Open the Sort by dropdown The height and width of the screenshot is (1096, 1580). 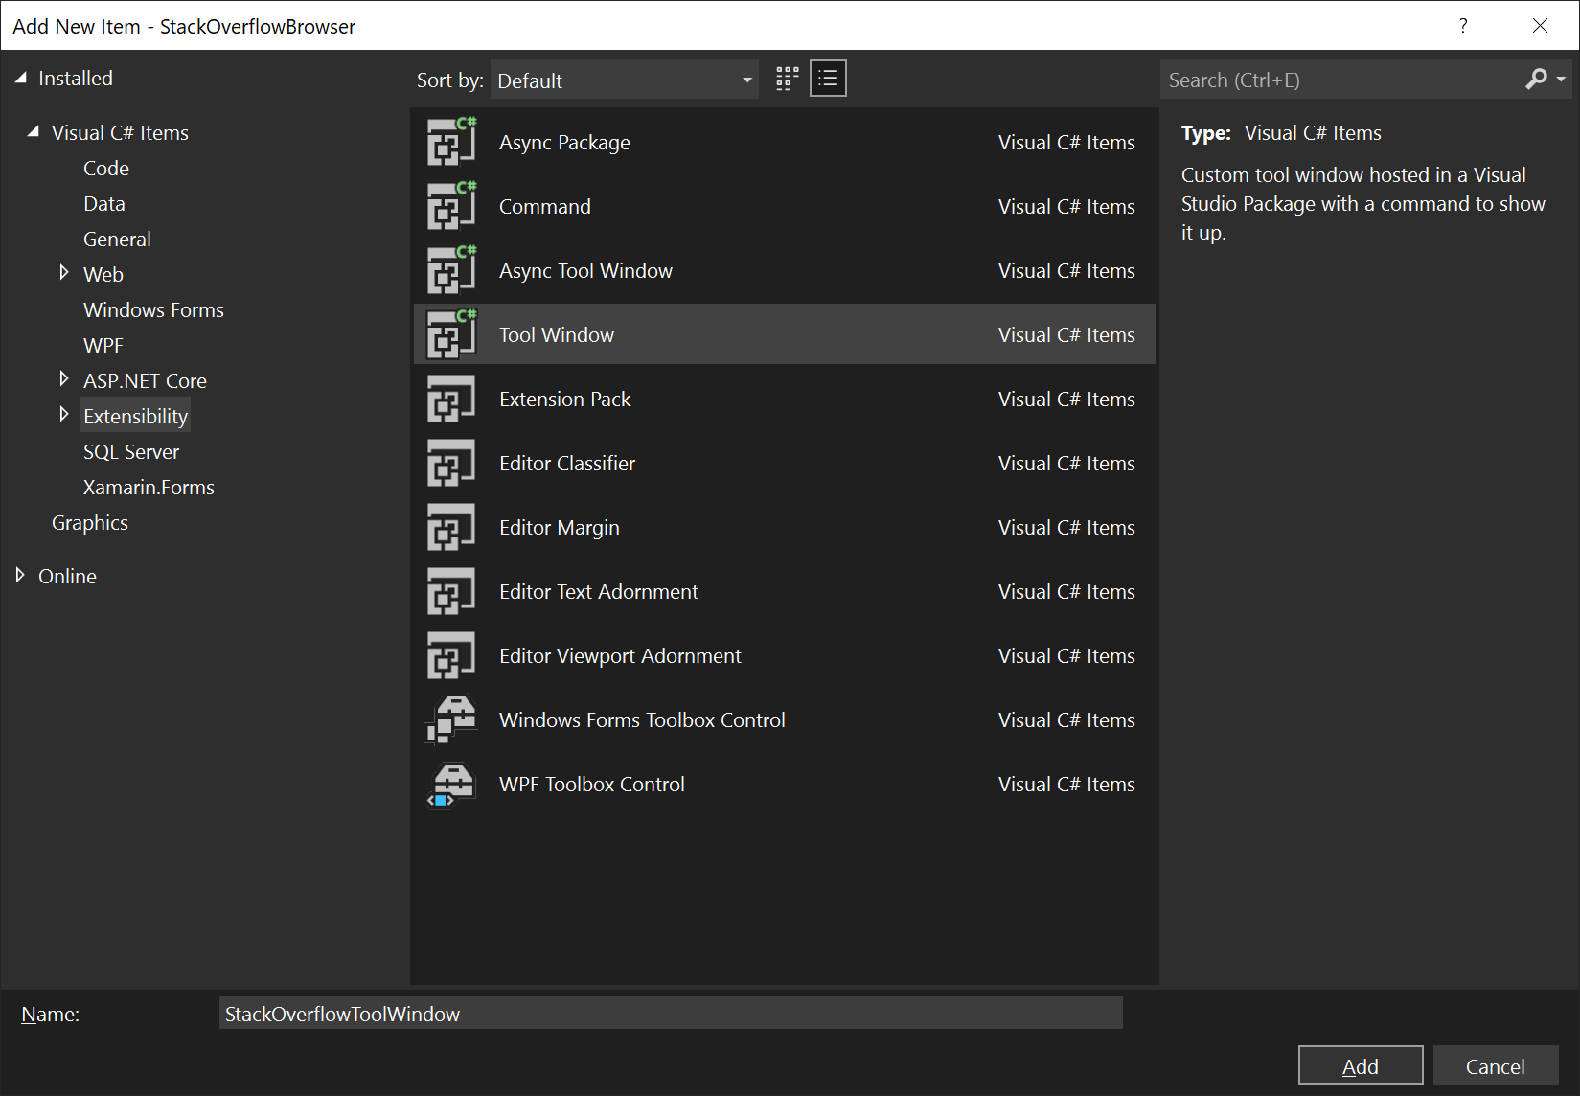pos(624,80)
